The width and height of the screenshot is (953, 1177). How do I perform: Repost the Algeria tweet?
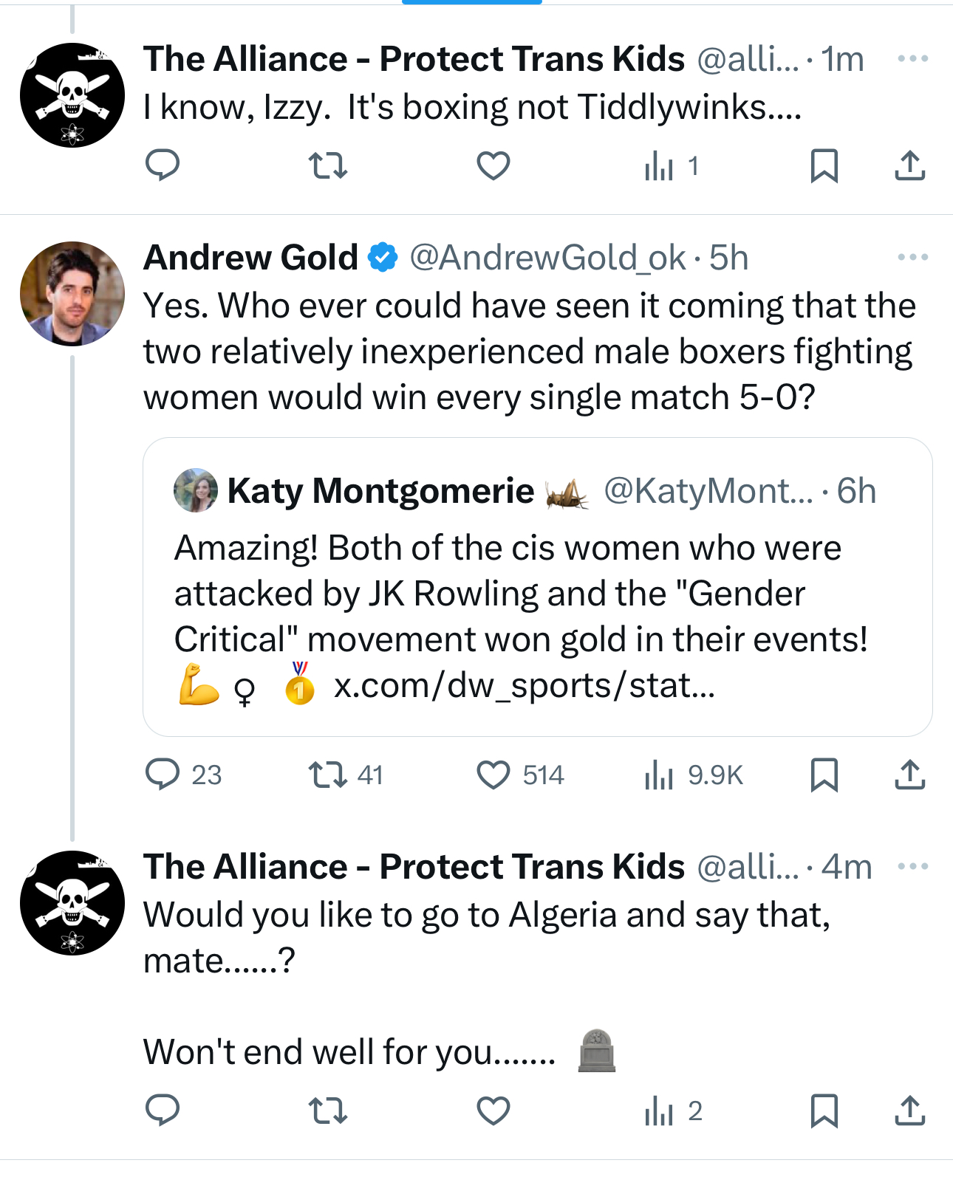point(327,1111)
